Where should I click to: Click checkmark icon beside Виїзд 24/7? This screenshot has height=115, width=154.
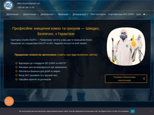[x=16, y=75]
